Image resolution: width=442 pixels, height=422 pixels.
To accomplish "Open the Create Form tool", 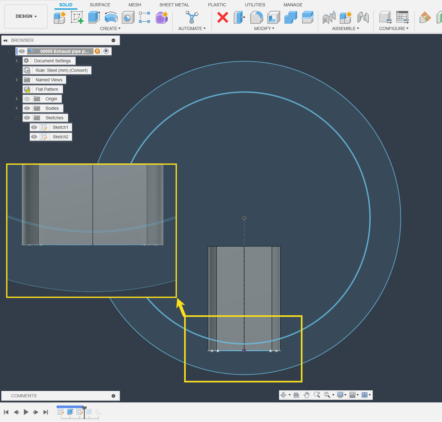I will pyautogui.click(x=162, y=17).
